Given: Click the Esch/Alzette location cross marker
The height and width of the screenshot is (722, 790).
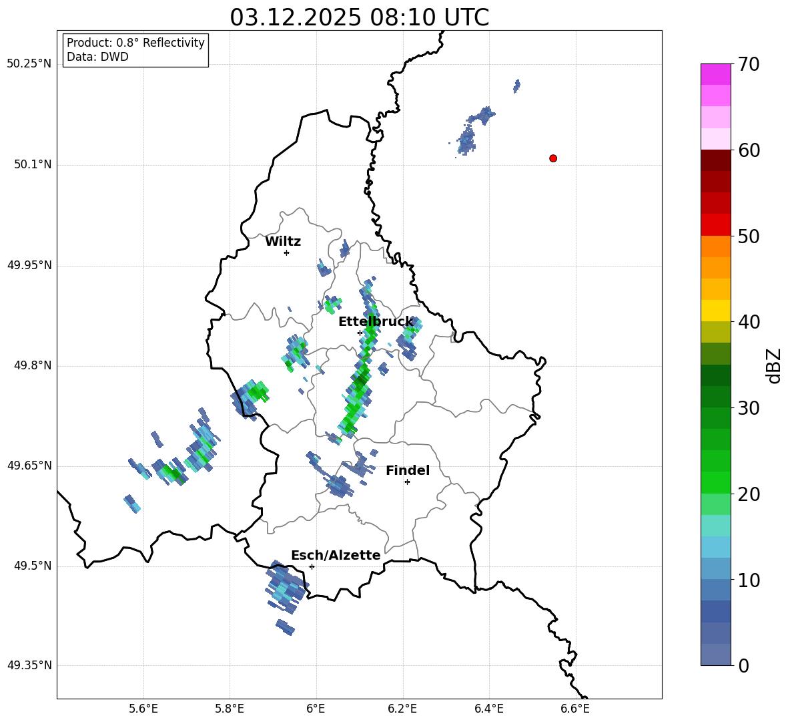Looking at the screenshot, I should tap(312, 566).
